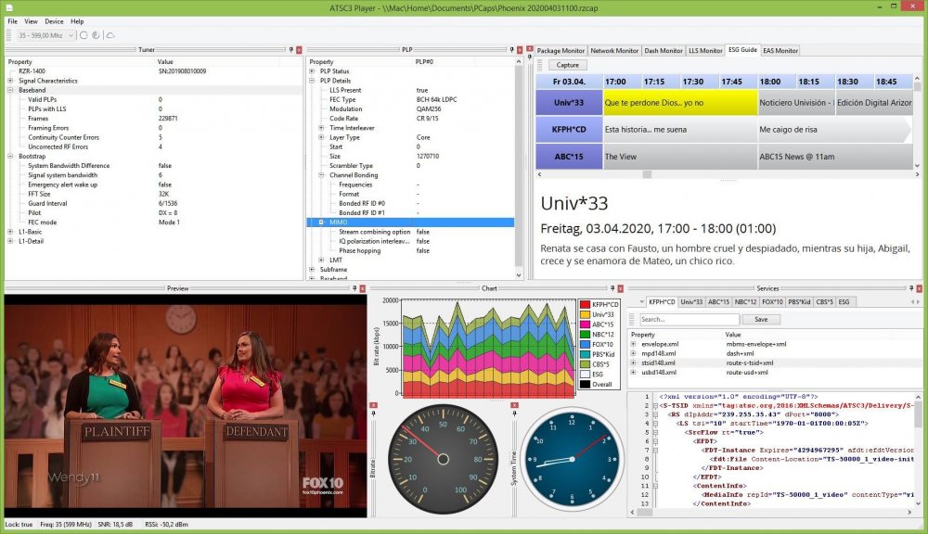Click the circular refresh icon in the toolbar
Image resolution: width=928 pixels, height=534 pixels.
[x=84, y=35]
